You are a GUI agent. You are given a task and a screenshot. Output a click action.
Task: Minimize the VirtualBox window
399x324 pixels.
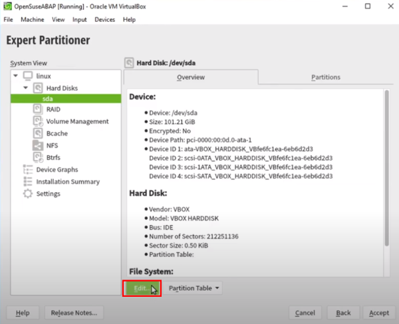pos(344,7)
